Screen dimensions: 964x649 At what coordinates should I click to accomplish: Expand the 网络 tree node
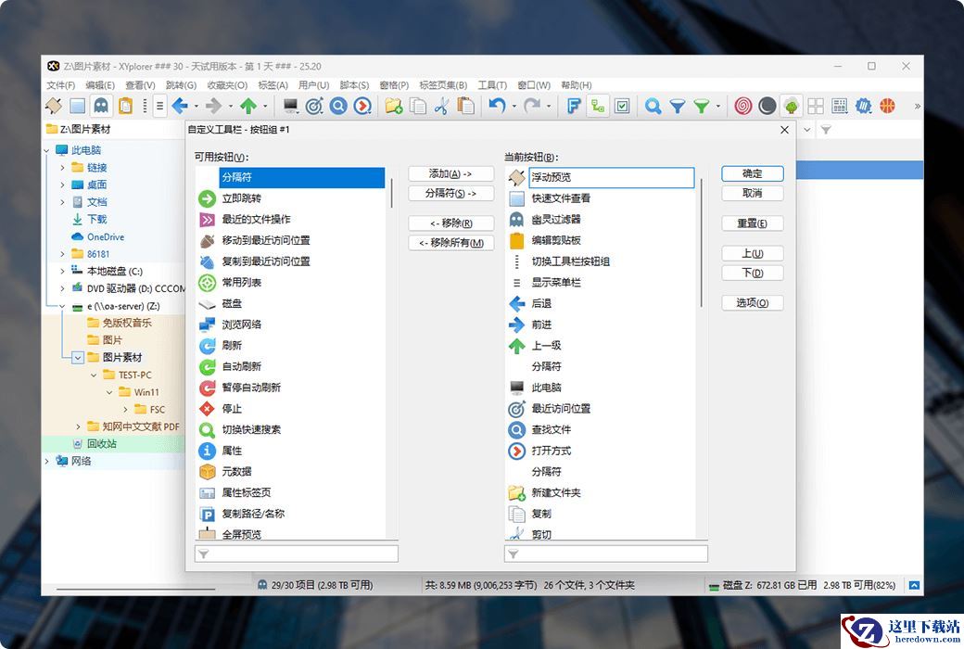[x=47, y=461]
